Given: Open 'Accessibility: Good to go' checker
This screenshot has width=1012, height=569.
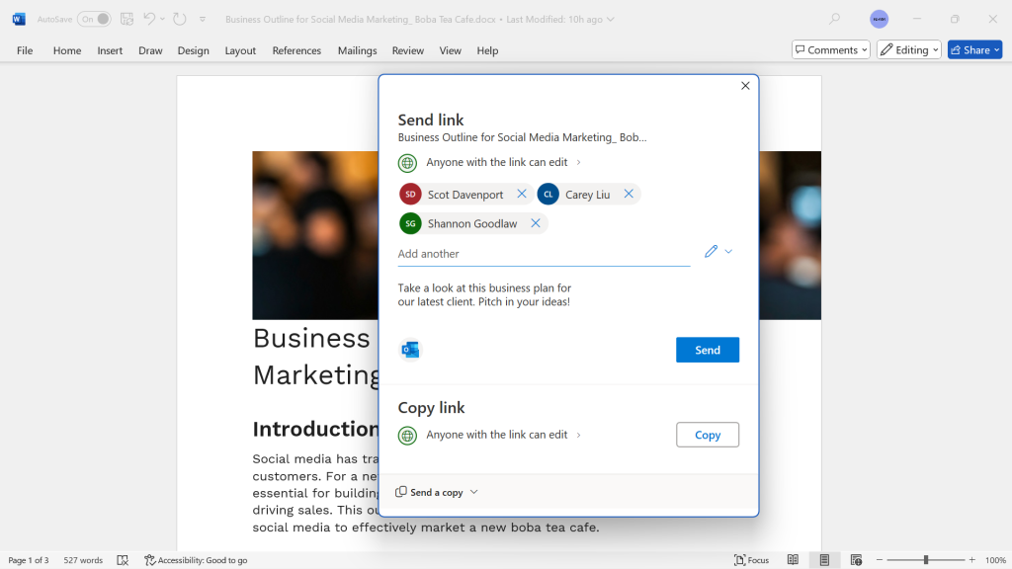Looking at the screenshot, I should pyautogui.click(x=196, y=560).
